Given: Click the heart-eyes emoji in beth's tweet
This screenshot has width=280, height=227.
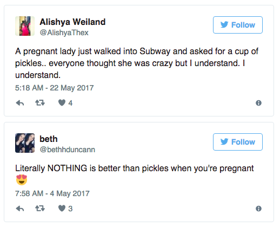Looking at the screenshot, I should click(x=22, y=180).
